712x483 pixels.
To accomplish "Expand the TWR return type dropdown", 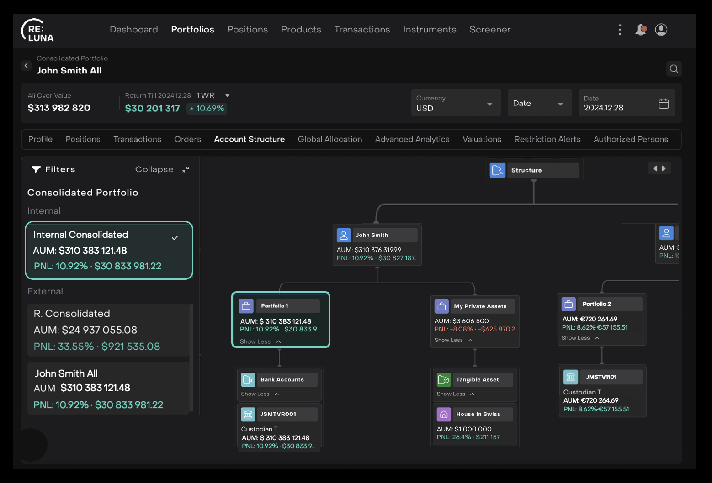I will pyautogui.click(x=227, y=96).
